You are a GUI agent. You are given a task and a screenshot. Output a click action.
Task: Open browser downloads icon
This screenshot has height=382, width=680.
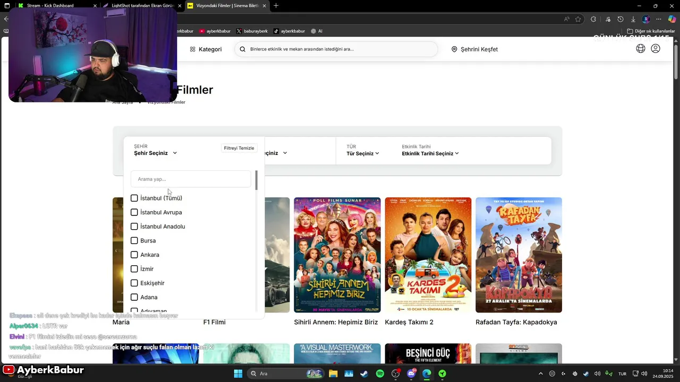point(633,19)
